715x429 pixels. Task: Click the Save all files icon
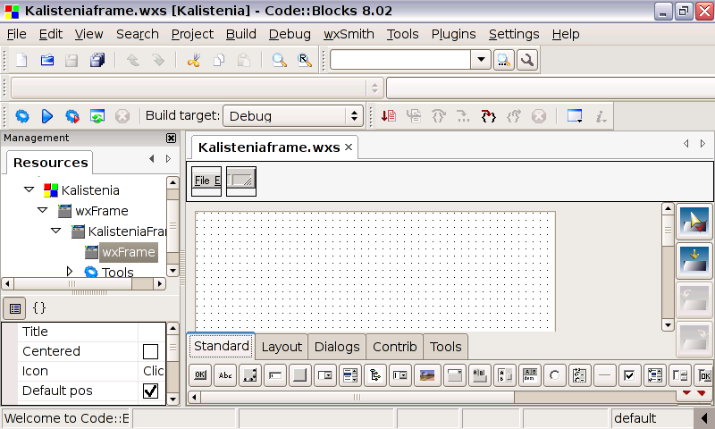click(97, 60)
